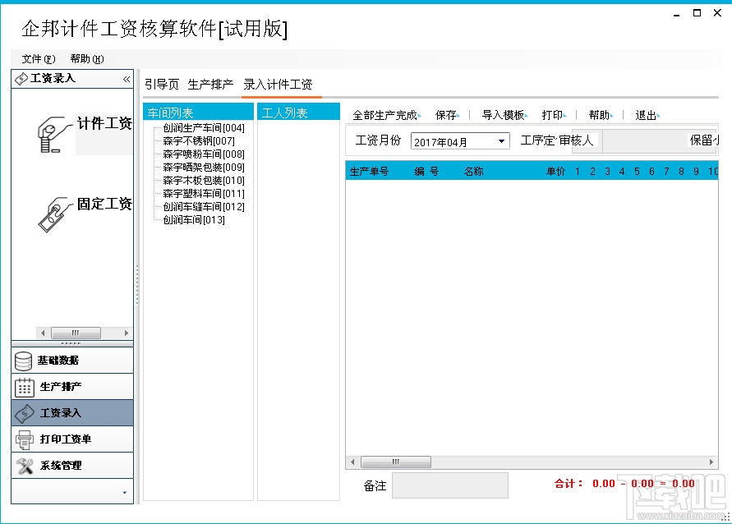Click the 帮助 help toolbar command
Screen dimensions: 732x524
600,114
